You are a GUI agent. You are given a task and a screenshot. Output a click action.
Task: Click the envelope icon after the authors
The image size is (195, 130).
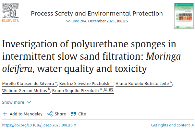click(x=111, y=90)
